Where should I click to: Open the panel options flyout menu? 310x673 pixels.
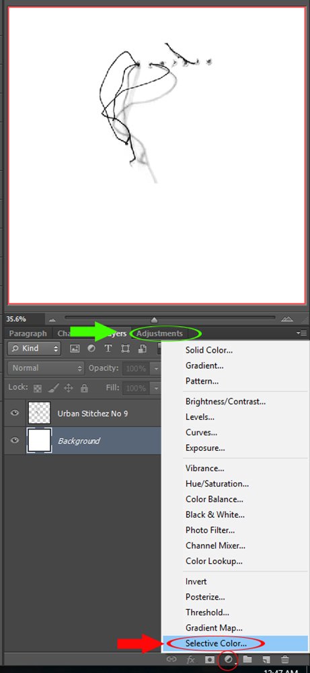(x=301, y=333)
